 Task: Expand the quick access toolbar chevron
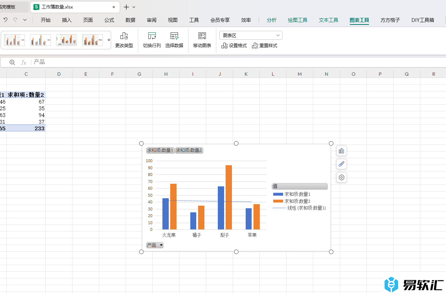pos(25,20)
